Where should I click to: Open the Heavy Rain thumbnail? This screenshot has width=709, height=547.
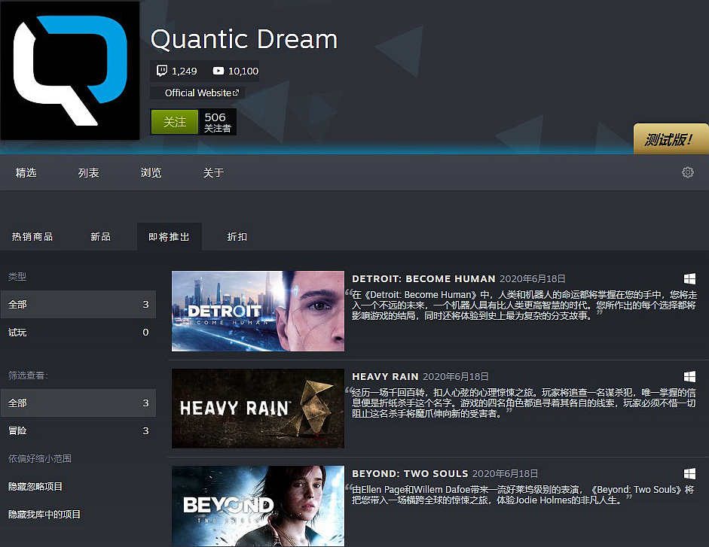pyautogui.click(x=258, y=409)
